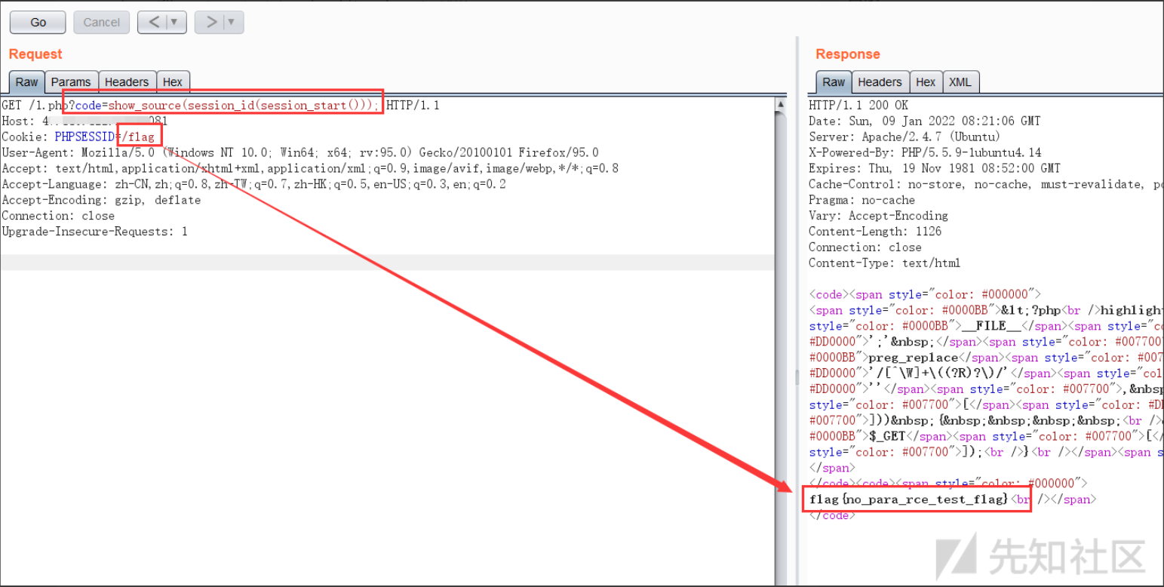Select the Response Raw tab

(834, 82)
